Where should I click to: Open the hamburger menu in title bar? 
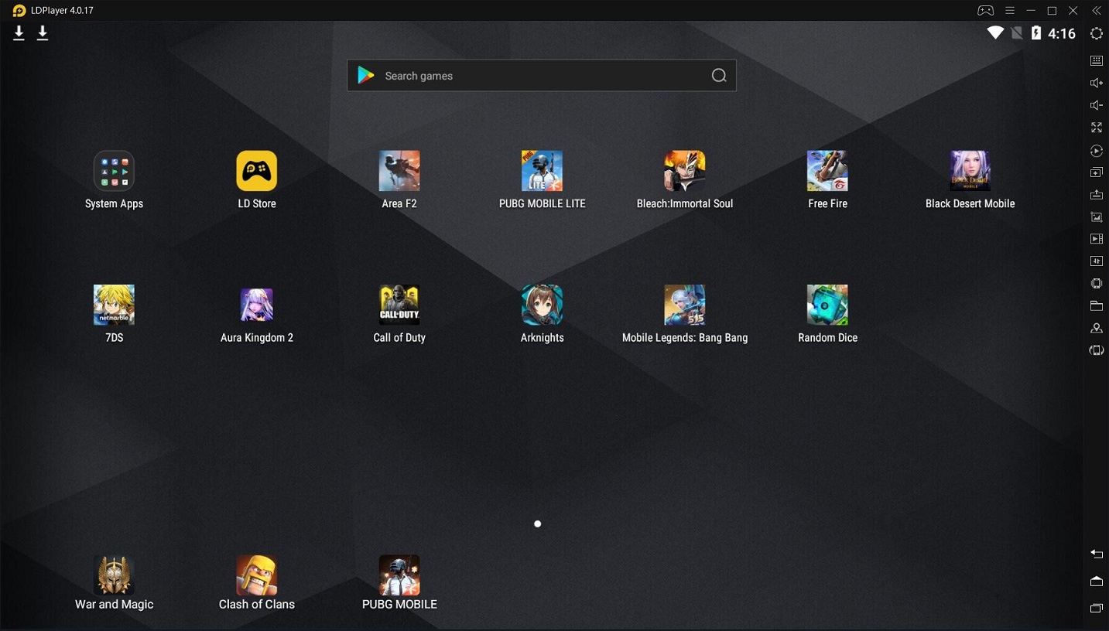(x=1010, y=11)
